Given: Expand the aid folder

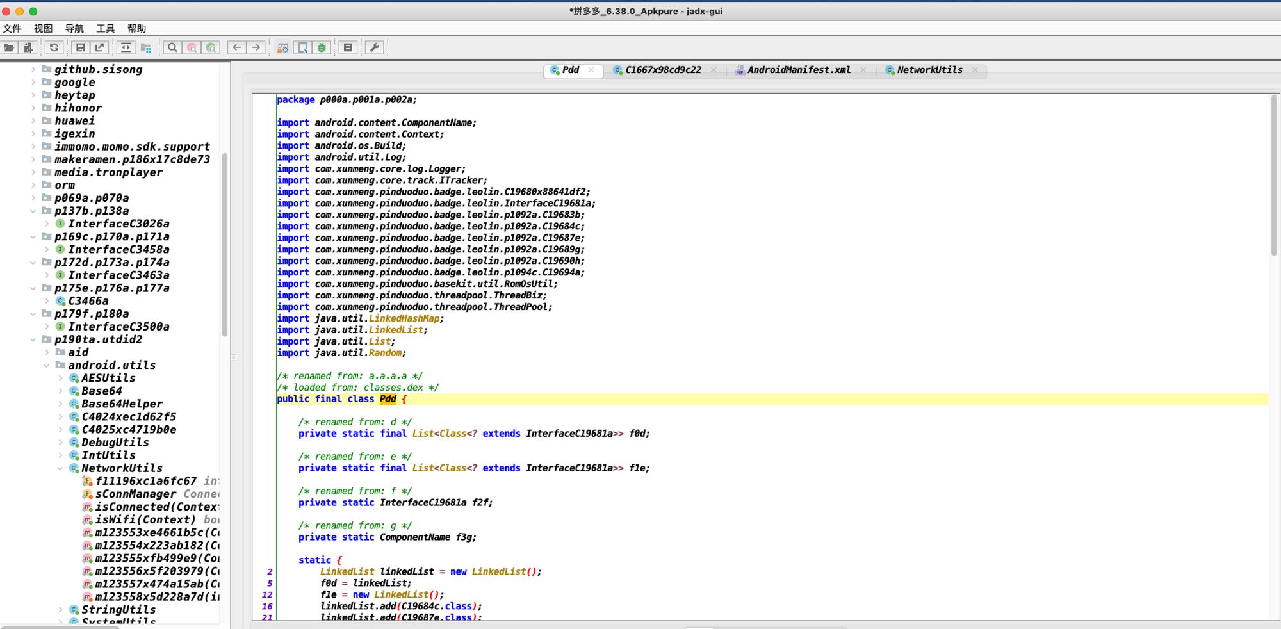Looking at the screenshot, I should 47,352.
